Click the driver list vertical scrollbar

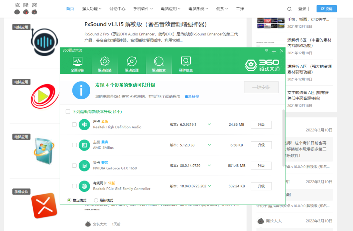283,138
